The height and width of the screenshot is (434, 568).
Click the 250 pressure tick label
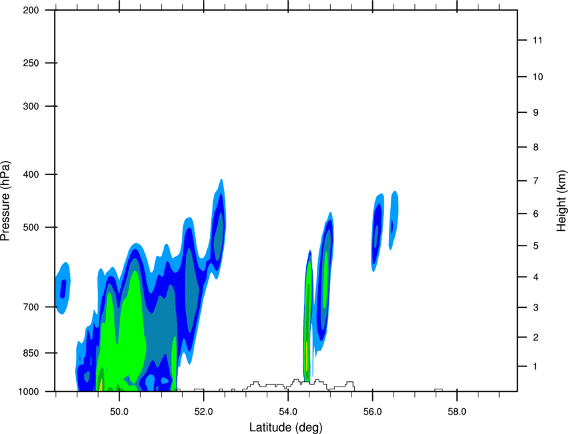point(31,63)
